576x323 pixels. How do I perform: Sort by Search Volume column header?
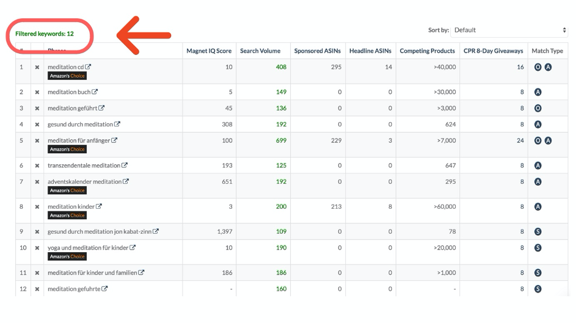click(x=260, y=51)
